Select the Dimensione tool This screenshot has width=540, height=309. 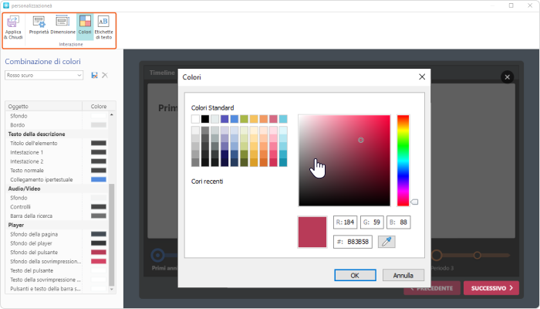coord(63,26)
